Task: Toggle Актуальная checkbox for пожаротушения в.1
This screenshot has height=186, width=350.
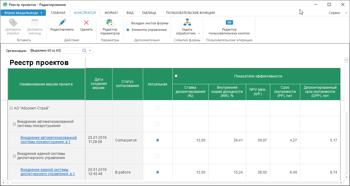Action: [x=157, y=140]
